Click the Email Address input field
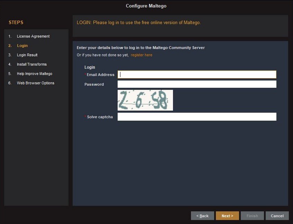 (196, 74)
